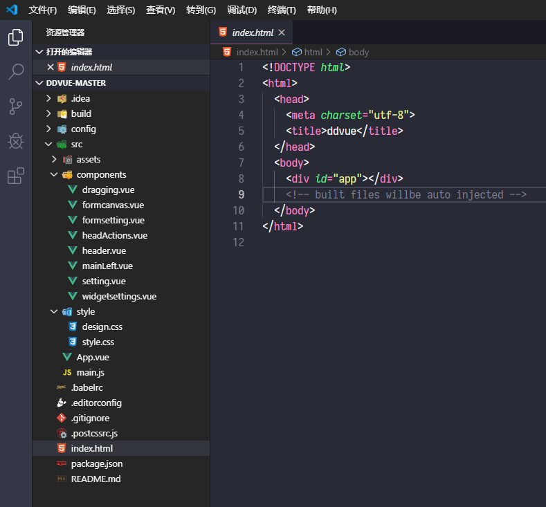The width and height of the screenshot is (546, 507).
Task: Open the 文件(F) menu
Action: (x=43, y=10)
